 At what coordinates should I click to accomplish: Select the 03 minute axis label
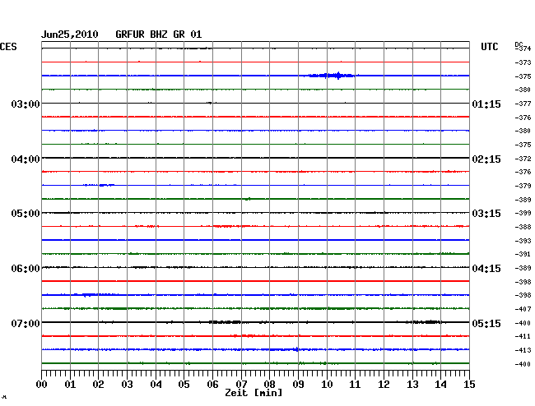[x=128, y=385]
